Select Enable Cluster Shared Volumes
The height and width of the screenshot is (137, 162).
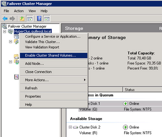[x=54, y=55]
